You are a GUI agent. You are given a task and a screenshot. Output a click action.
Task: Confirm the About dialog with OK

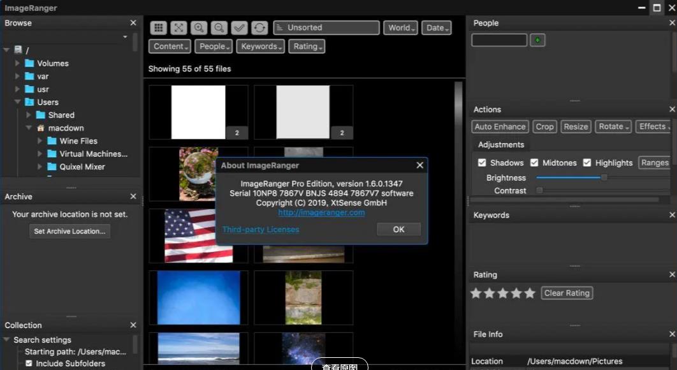[398, 229]
